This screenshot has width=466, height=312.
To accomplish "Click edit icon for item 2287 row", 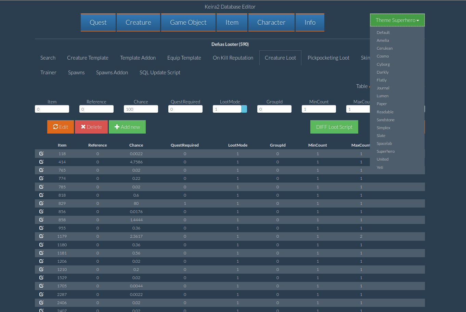I will [41, 294].
